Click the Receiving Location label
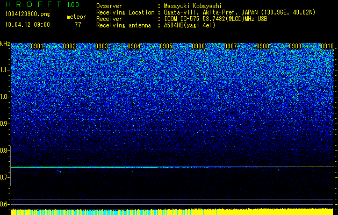 click(125, 12)
